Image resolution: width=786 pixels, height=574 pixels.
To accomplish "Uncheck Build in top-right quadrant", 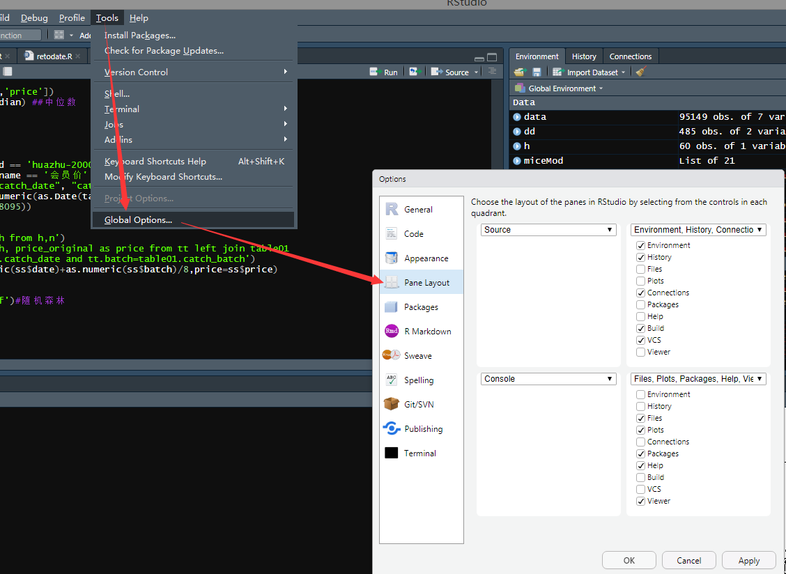I will coord(640,328).
